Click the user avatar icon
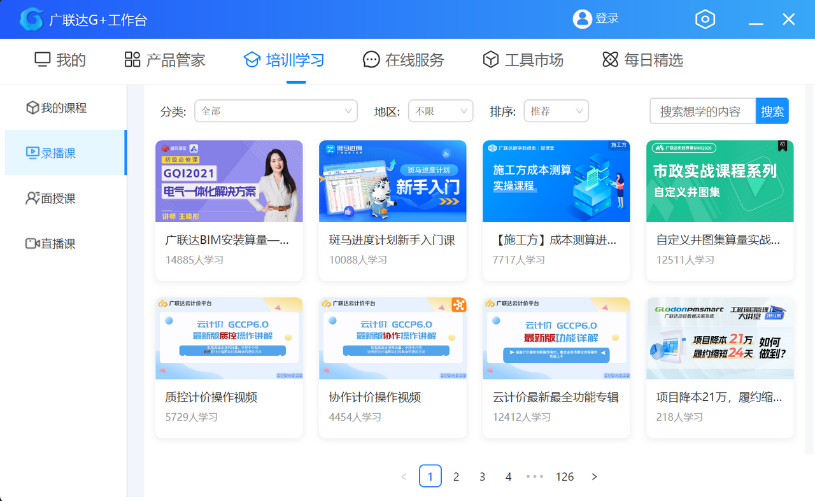This screenshot has width=815, height=501. (582, 19)
